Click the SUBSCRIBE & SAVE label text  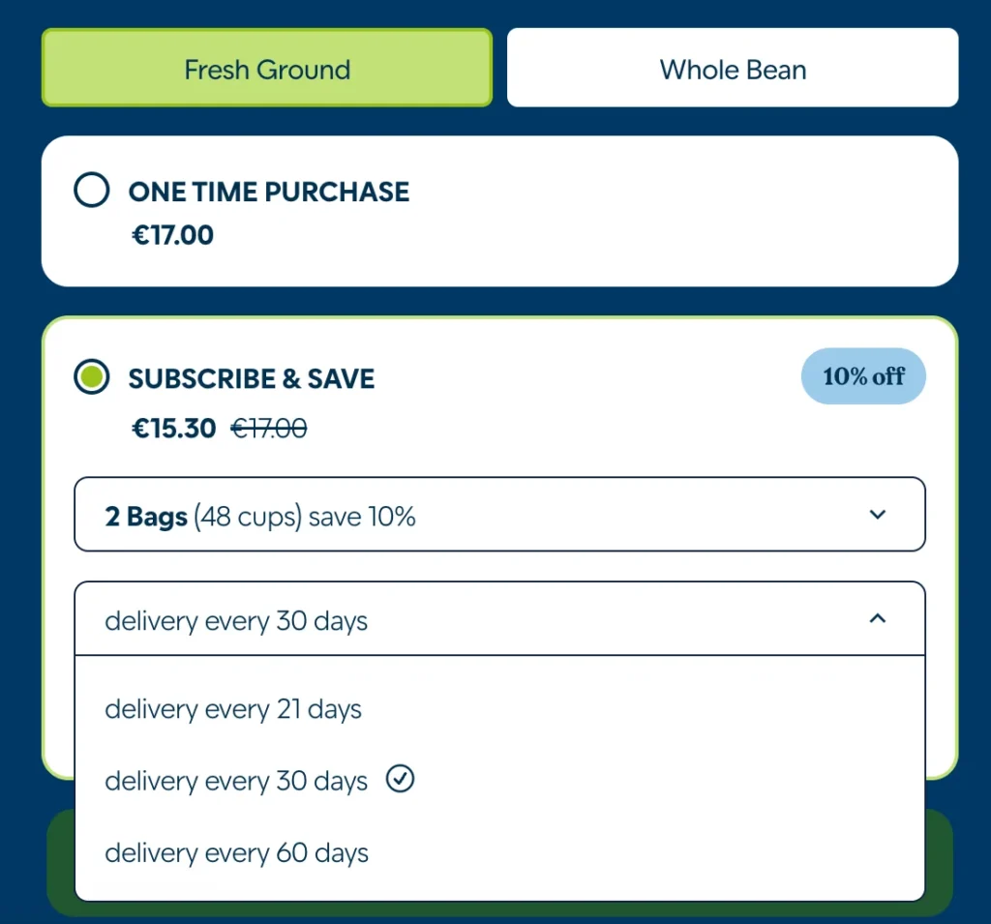coord(252,378)
